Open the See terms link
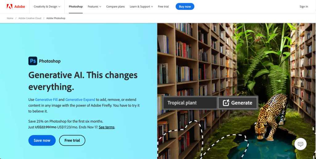This screenshot has height=159, width=316. tap(106, 127)
